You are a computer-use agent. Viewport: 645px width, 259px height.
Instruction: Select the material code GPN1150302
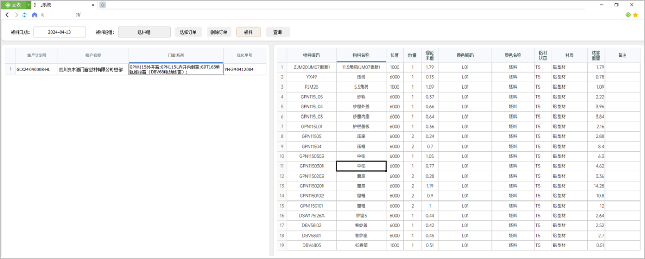pos(311,156)
